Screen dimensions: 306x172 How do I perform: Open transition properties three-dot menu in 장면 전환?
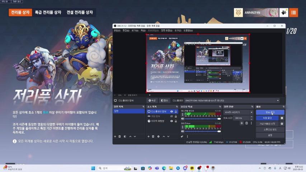251,123
